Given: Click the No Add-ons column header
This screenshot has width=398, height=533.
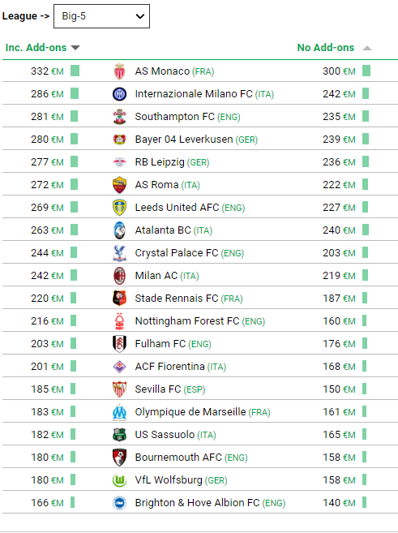Looking at the screenshot, I should [x=326, y=48].
